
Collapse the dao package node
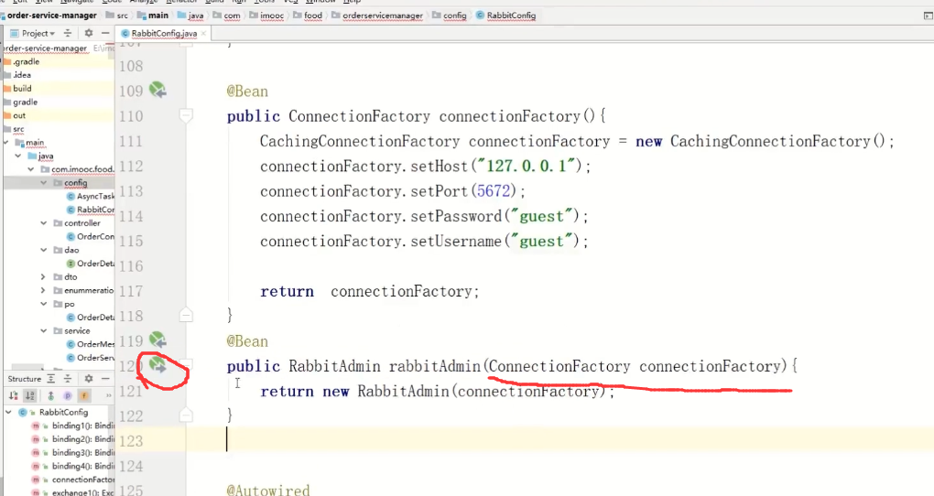[x=43, y=250]
